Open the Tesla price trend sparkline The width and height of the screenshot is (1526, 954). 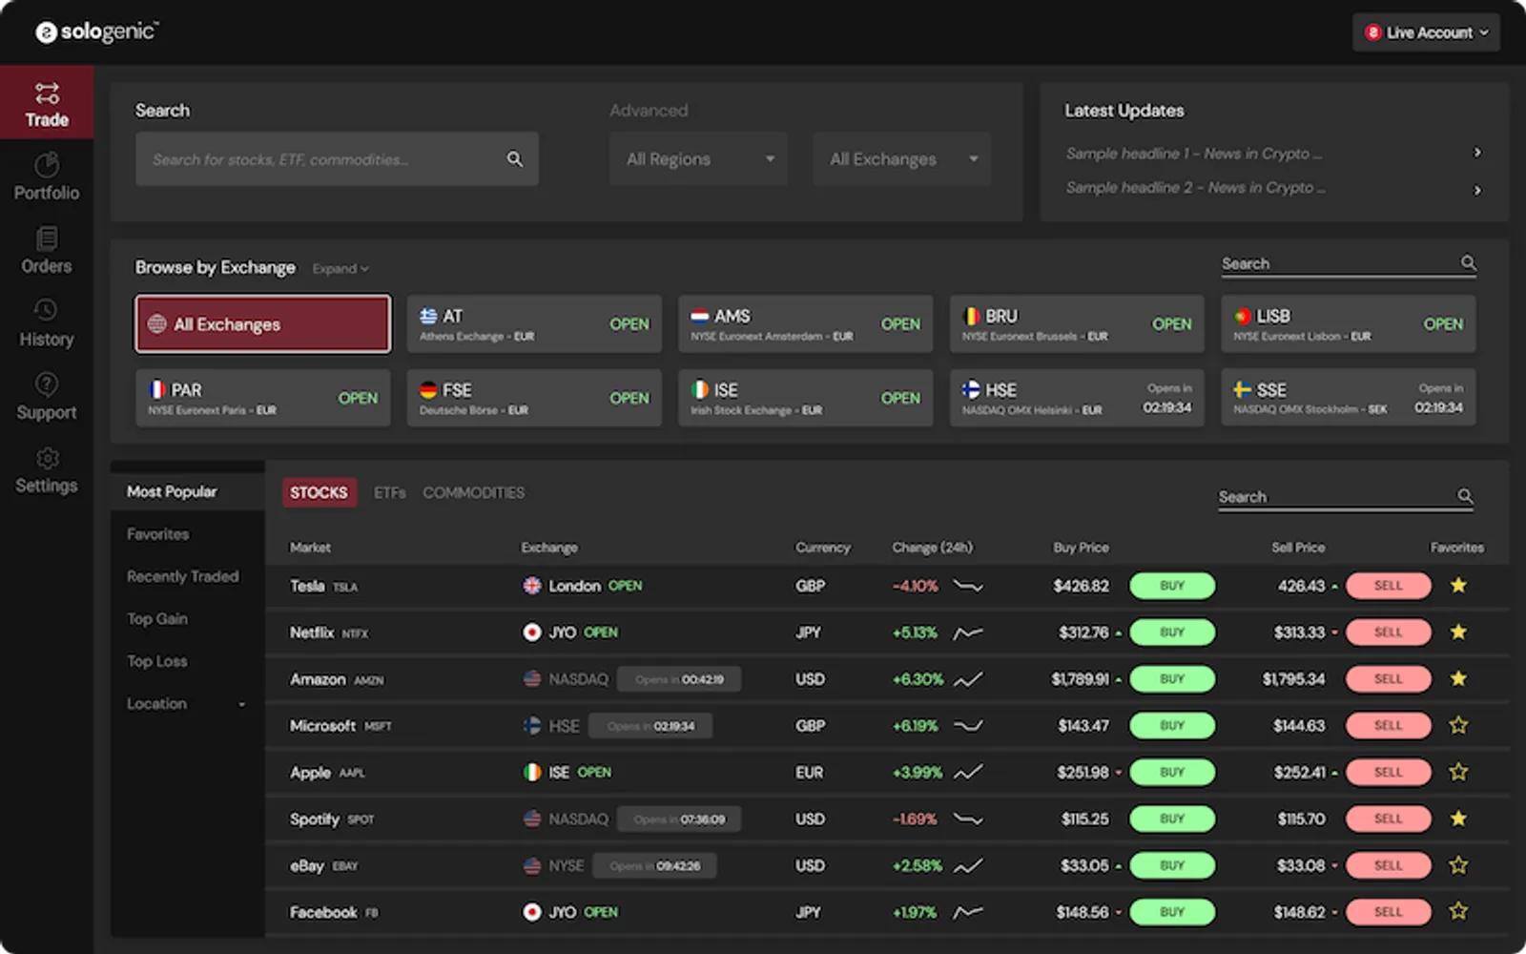point(968,586)
